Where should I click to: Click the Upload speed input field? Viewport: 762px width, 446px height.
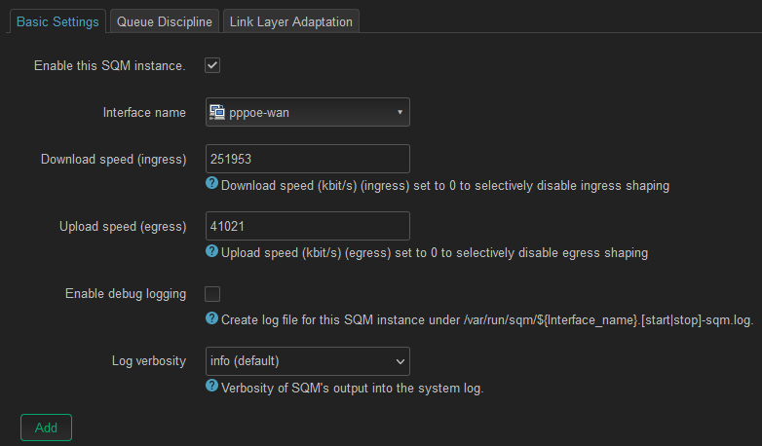(x=308, y=226)
